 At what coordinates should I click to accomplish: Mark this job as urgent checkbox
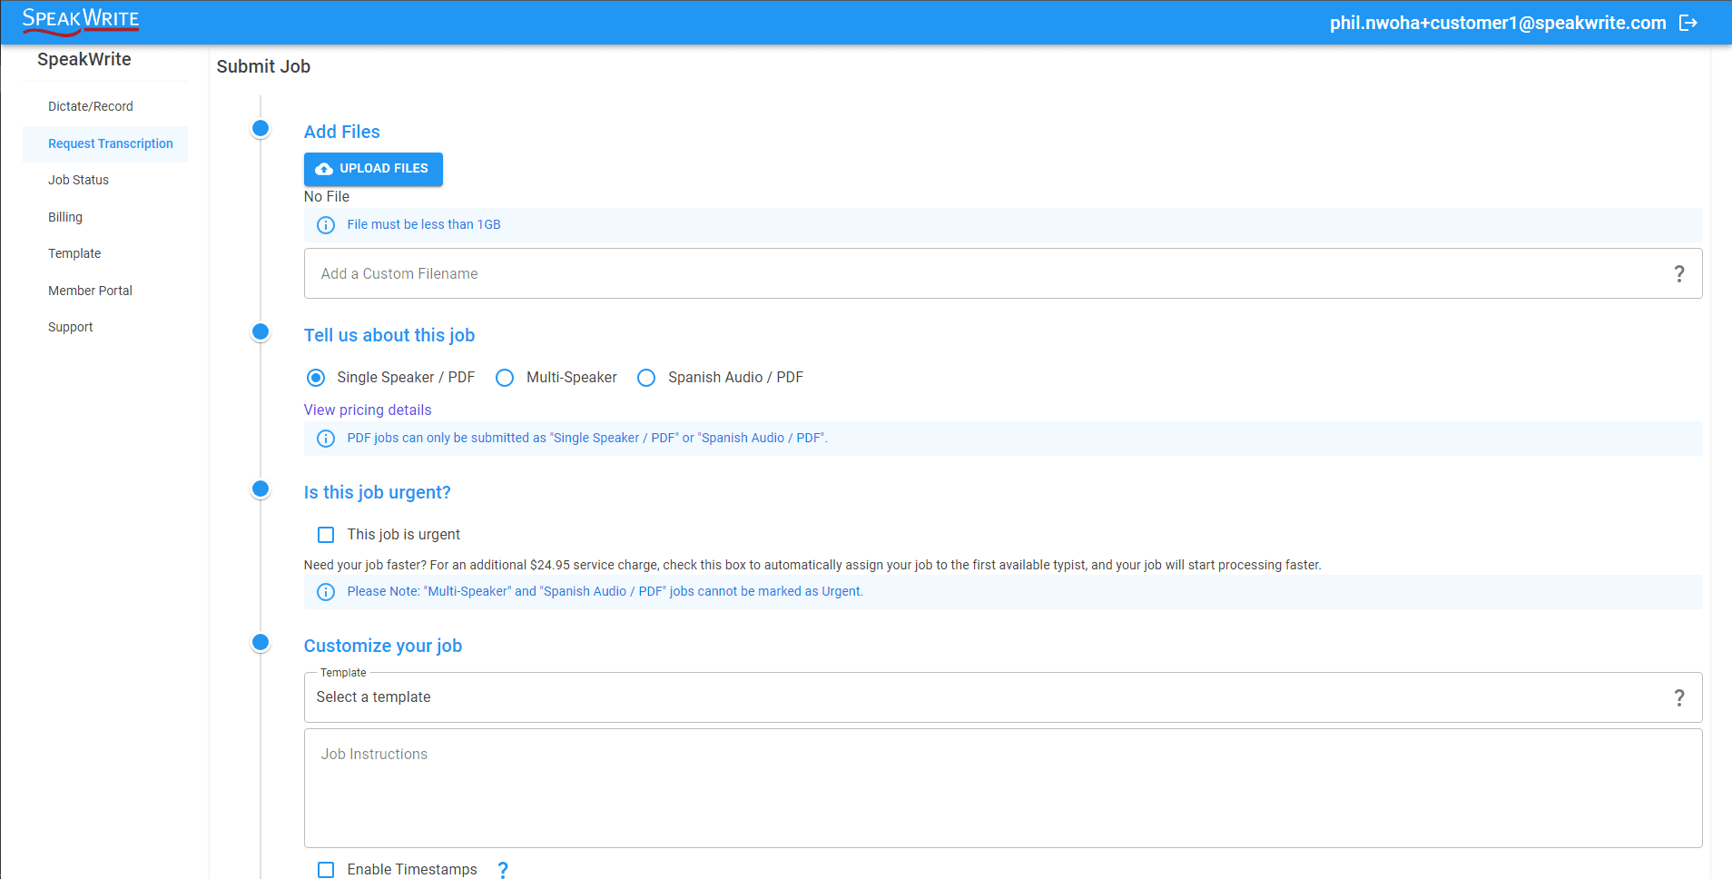(x=326, y=535)
